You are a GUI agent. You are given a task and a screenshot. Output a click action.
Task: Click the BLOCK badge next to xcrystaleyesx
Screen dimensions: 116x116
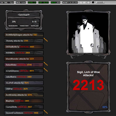click(46, 70)
